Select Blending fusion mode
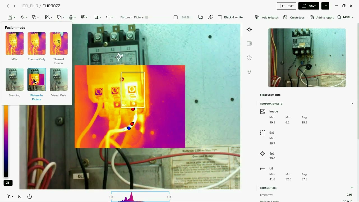Image resolution: width=359 pixels, height=202 pixels. (x=15, y=80)
